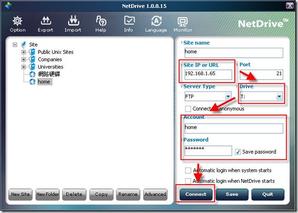Open the Advanced settings button
Image resolution: width=298 pixels, height=213 pixels.
click(x=156, y=194)
